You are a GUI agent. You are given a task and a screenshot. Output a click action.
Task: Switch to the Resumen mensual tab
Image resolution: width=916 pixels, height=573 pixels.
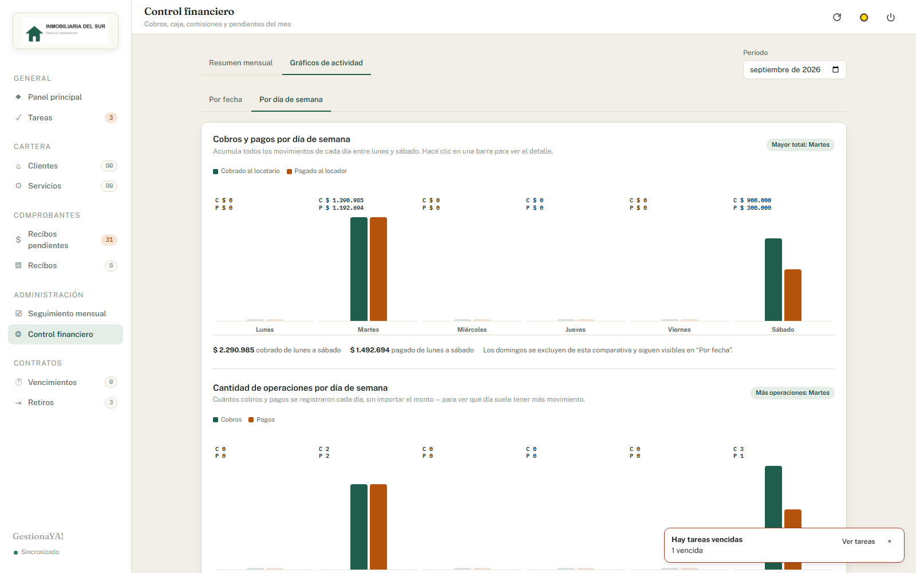(240, 63)
